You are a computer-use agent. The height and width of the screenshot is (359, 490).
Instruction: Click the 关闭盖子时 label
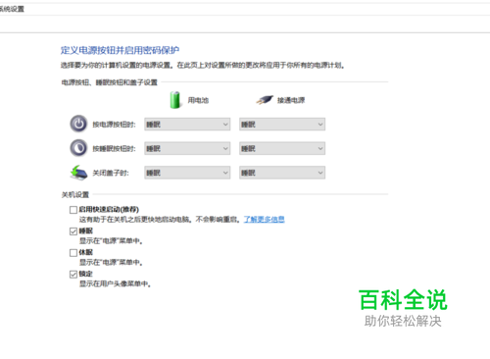pos(111,173)
